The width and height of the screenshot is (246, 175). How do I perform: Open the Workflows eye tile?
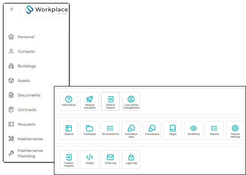194,131
